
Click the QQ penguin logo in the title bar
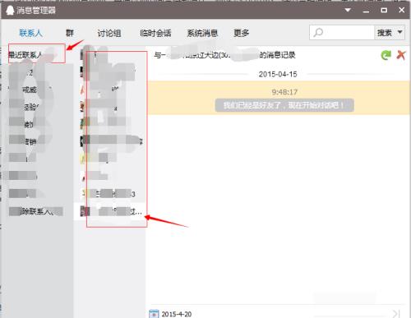[x=10, y=11]
